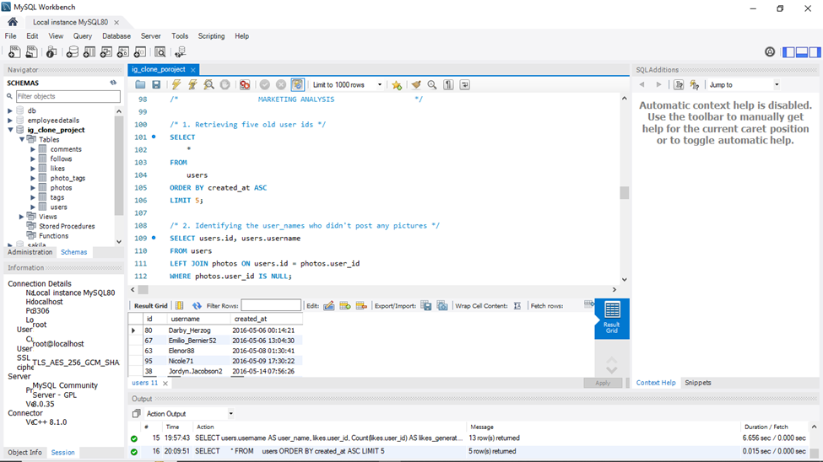This screenshot has width=823, height=462.
Task: Open find panel magnifier icon
Action: point(432,84)
